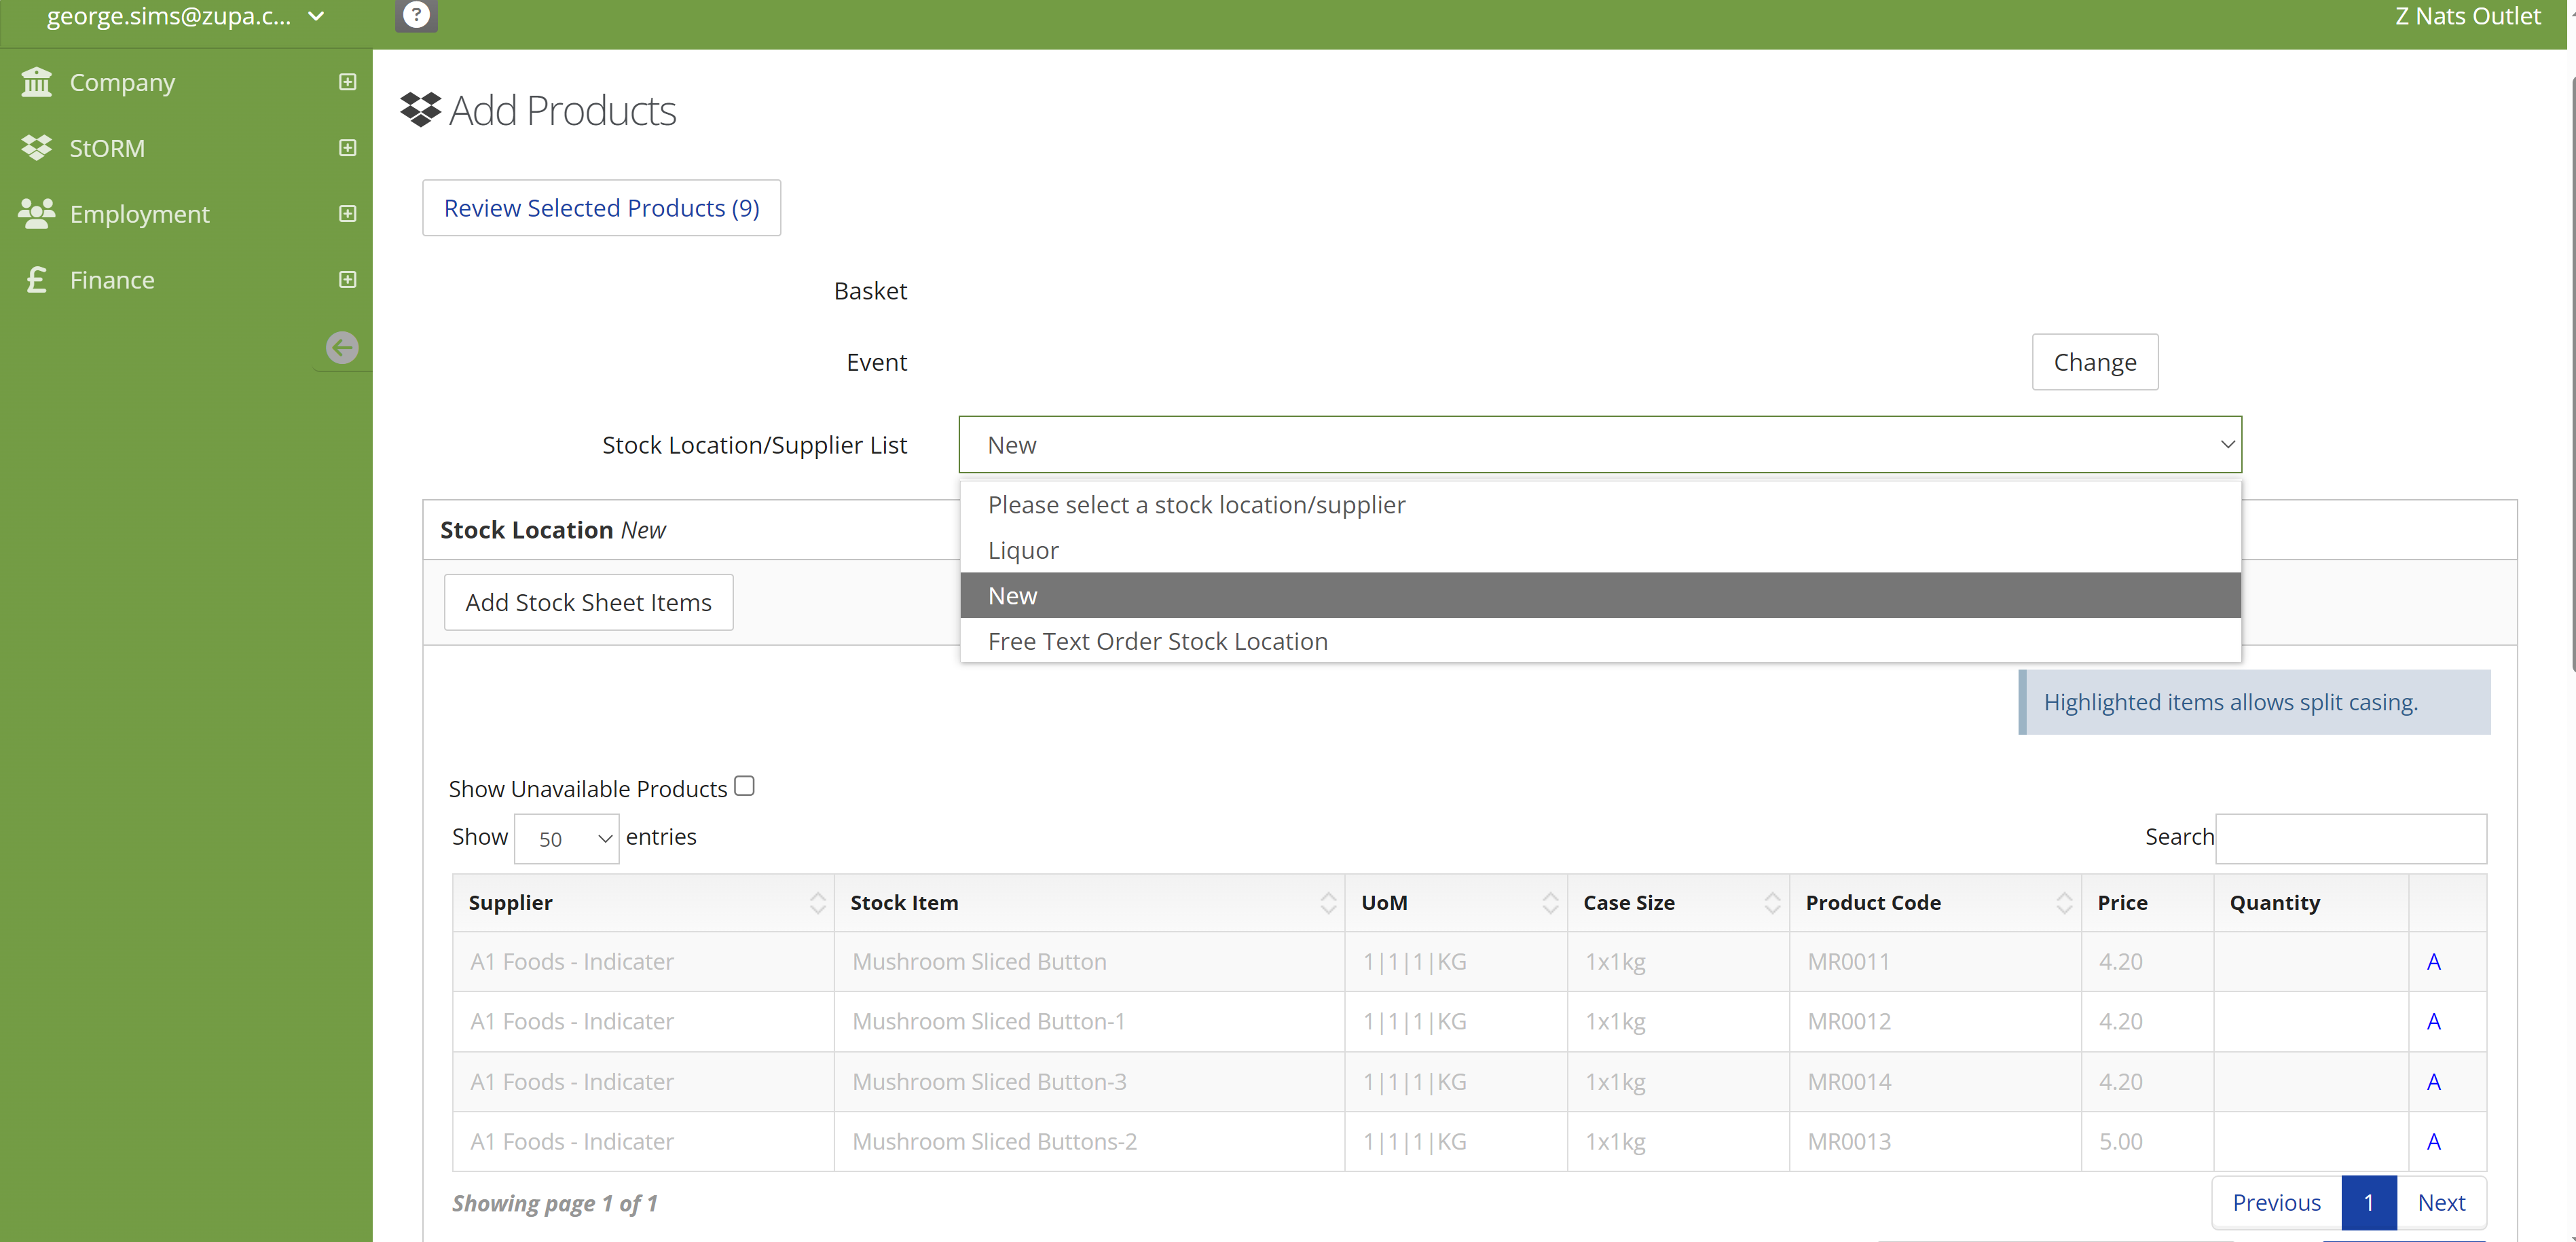This screenshot has width=2576, height=1242.
Task: Go to Previous page
Action: coord(2277,1202)
